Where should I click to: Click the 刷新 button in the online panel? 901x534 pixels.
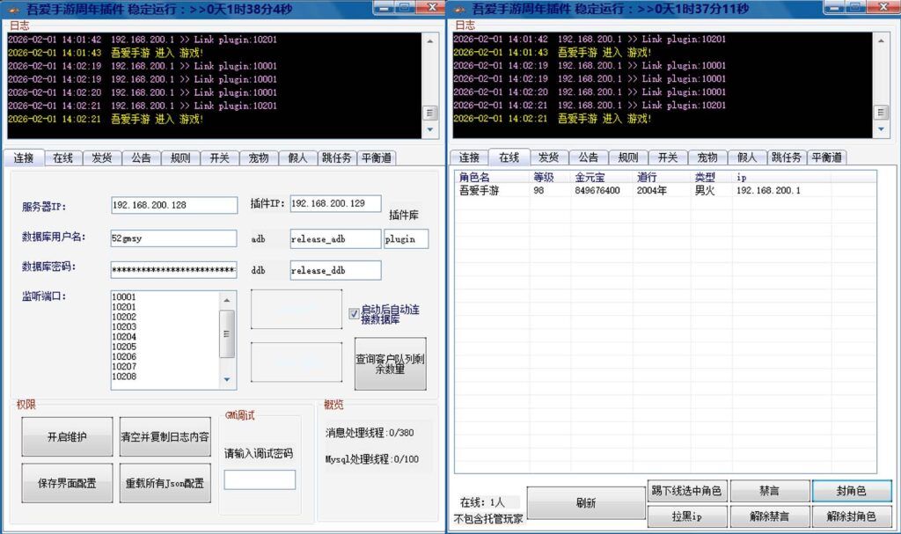pos(586,503)
